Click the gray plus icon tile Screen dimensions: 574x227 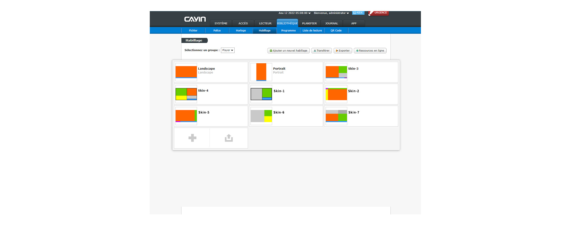click(x=192, y=138)
